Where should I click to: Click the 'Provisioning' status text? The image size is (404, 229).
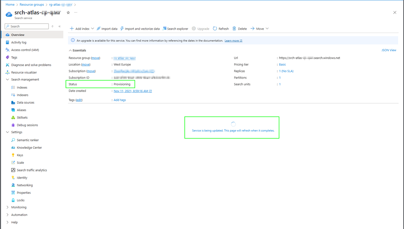[122, 84]
